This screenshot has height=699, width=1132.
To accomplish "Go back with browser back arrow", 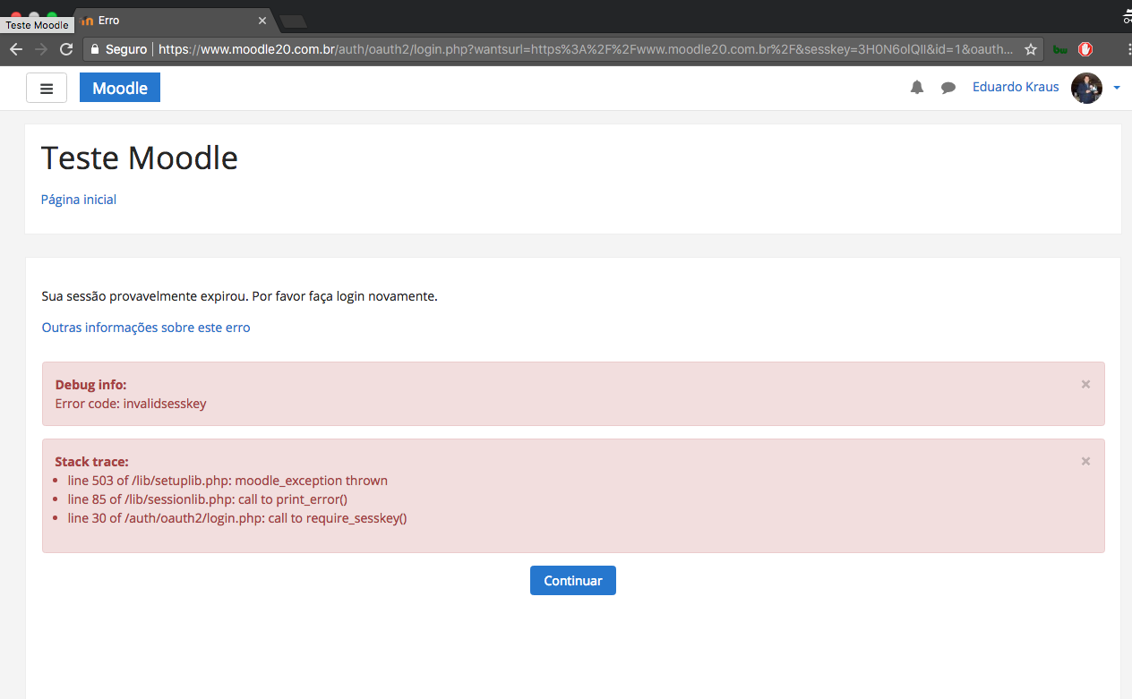I will [15, 49].
